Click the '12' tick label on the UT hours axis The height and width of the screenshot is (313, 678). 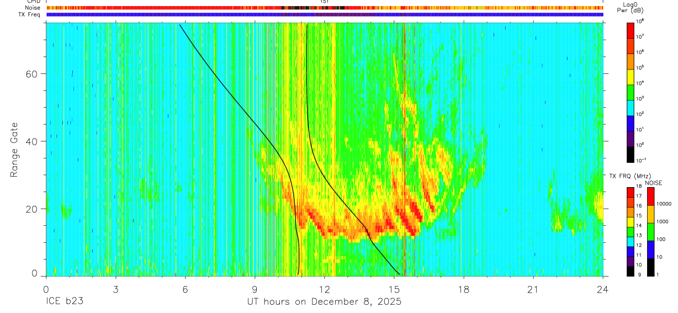(x=324, y=289)
